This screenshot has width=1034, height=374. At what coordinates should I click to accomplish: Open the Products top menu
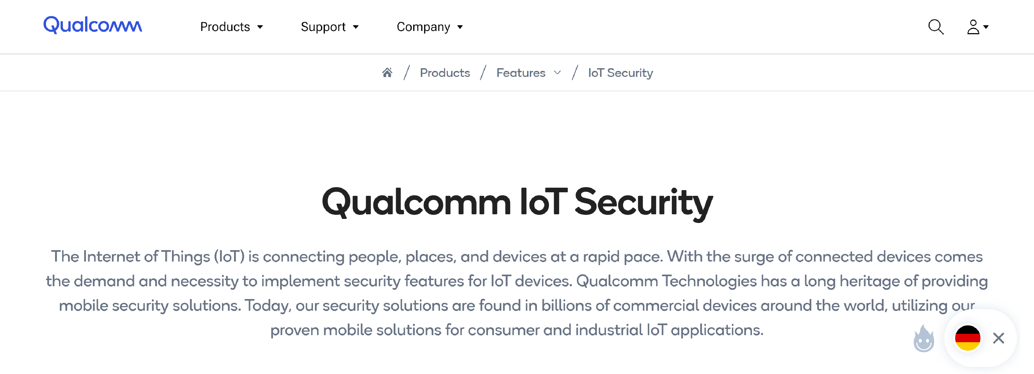point(225,27)
